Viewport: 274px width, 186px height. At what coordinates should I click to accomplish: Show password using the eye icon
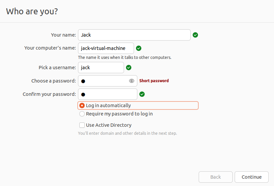pyautogui.click(x=132, y=81)
